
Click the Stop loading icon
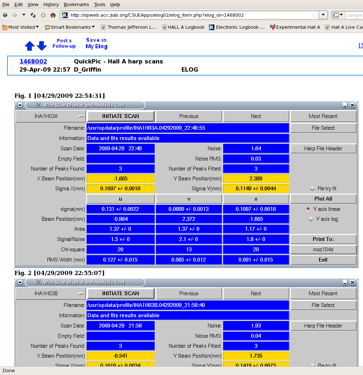(43, 15)
